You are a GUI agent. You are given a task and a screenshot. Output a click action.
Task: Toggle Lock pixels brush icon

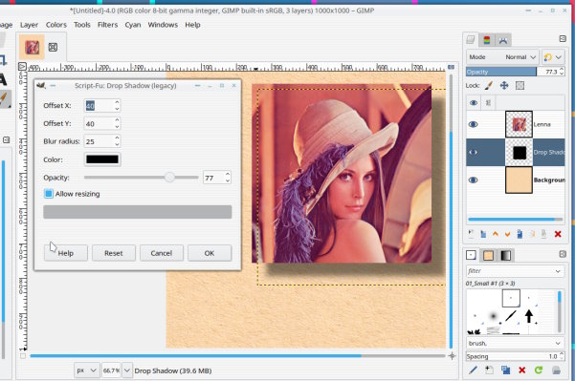[x=488, y=86]
